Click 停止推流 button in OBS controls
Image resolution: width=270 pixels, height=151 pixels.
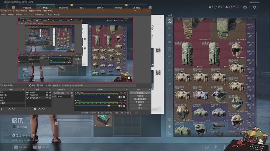pos(140,93)
